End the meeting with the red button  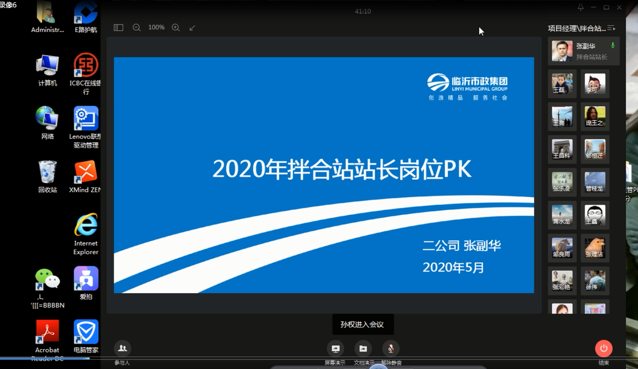point(604,348)
